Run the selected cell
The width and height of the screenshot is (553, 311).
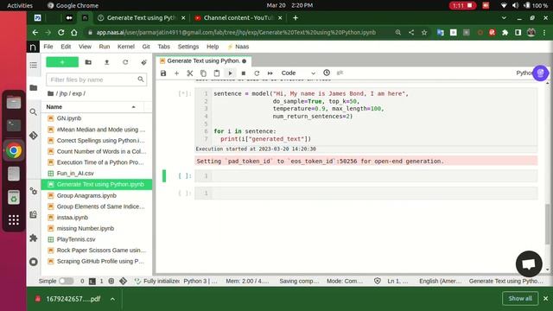pyautogui.click(x=230, y=73)
